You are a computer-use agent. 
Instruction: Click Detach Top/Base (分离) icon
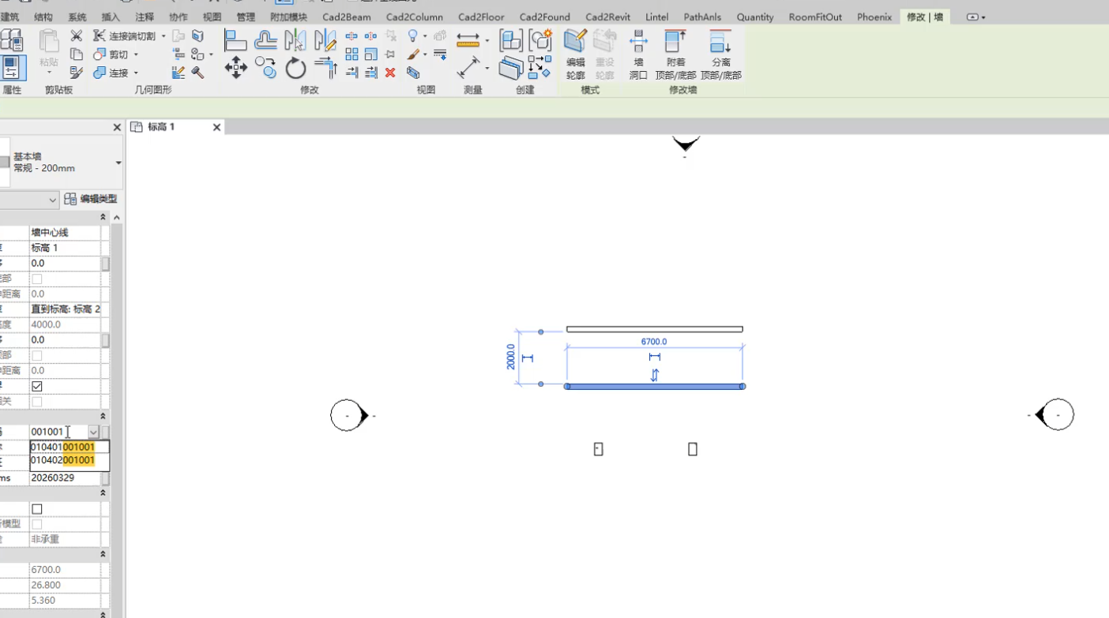coord(720,54)
